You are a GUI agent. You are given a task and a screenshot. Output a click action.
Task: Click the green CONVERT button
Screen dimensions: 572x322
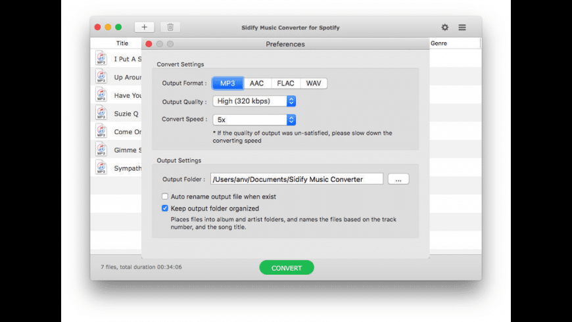point(287,267)
